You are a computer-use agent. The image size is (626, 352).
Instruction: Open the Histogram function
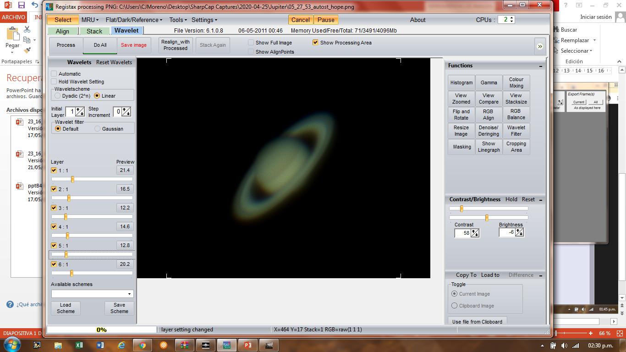461,83
